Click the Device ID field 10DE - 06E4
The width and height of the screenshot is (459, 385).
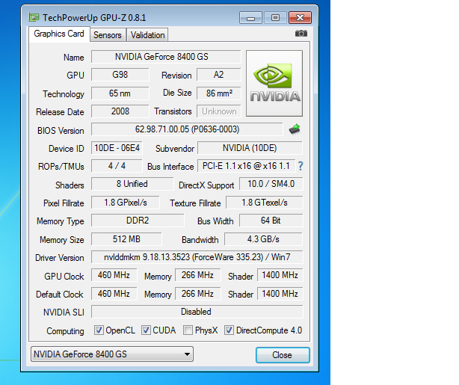(x=117, y=148)
